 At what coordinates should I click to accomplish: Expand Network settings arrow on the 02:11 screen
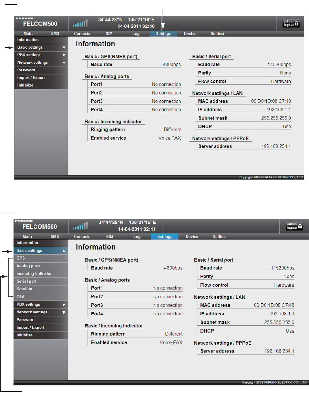pyautogui.click(x=64, y=312)
